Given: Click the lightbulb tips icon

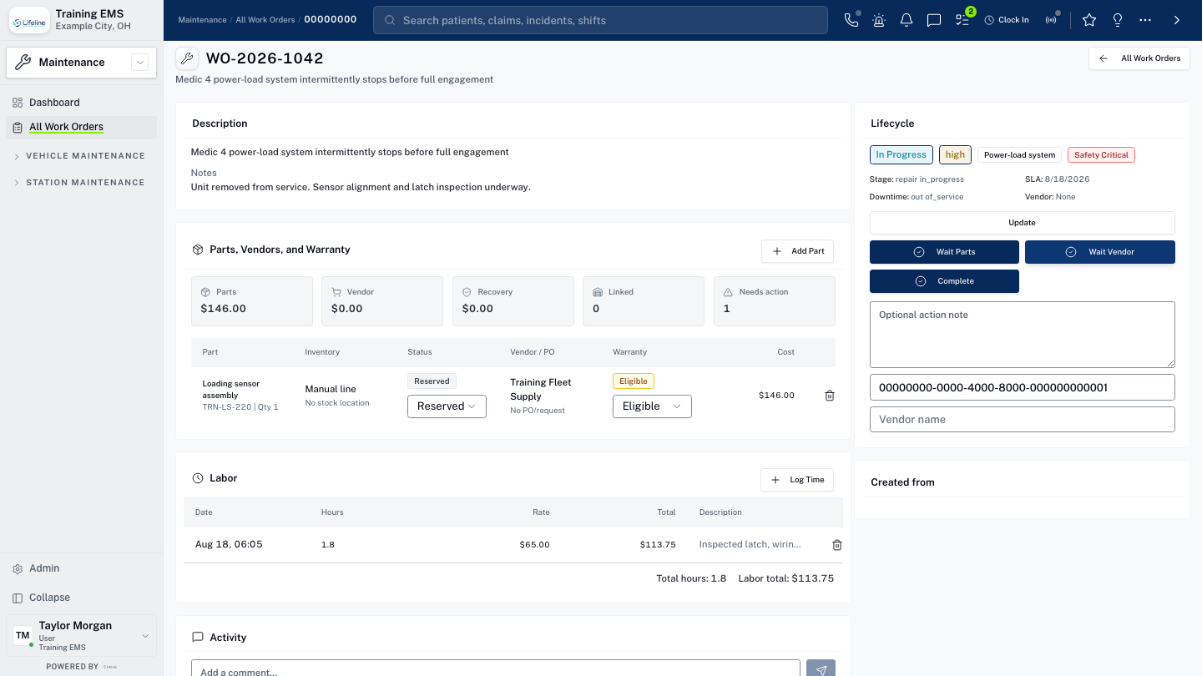Looking at the screenshot, I should click(1118, 20).
